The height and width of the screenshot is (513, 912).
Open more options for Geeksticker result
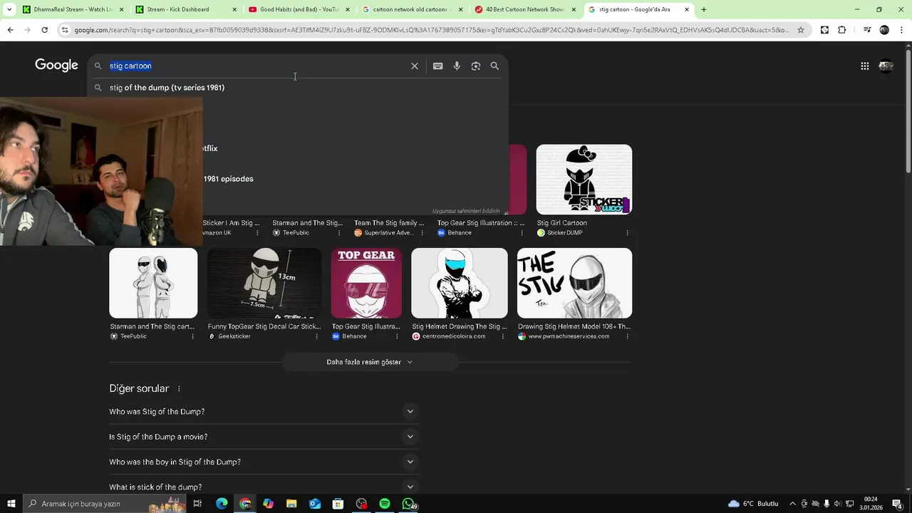(x=316, y=336)
